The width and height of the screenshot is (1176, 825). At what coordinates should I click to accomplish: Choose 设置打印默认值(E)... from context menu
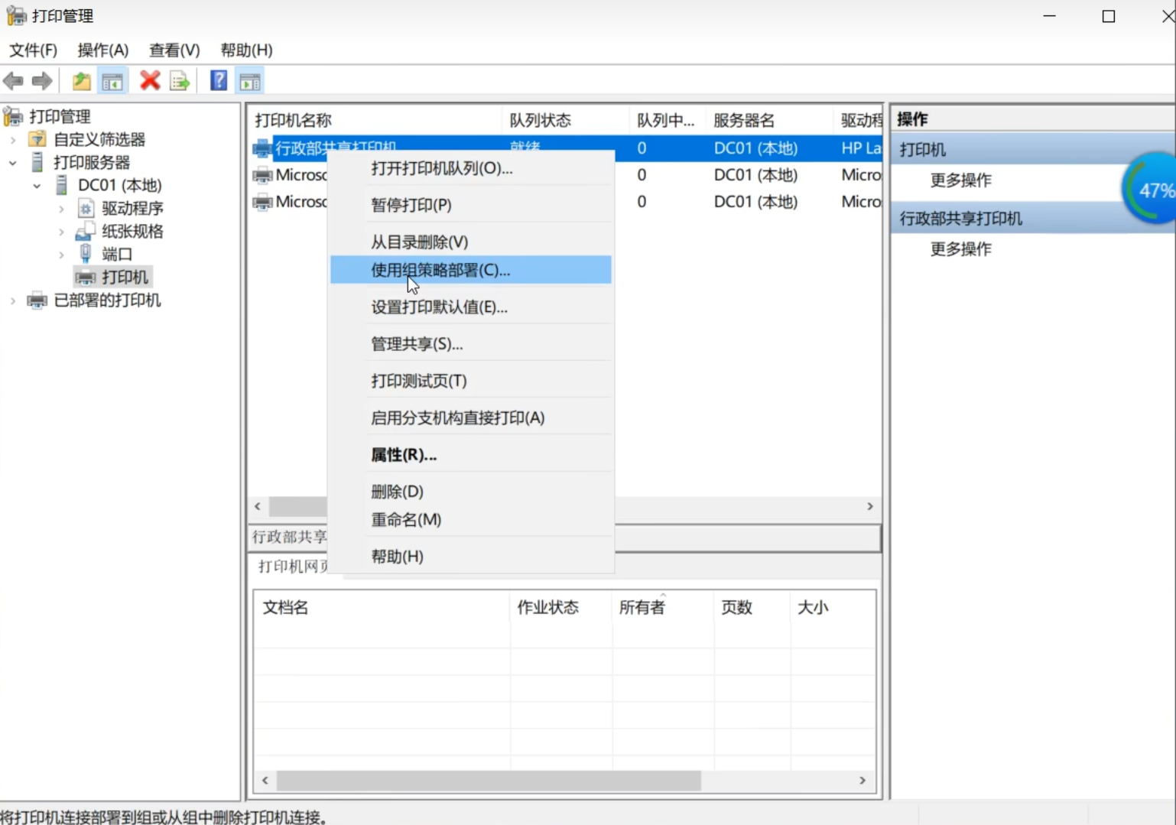[x=471, y=307]
